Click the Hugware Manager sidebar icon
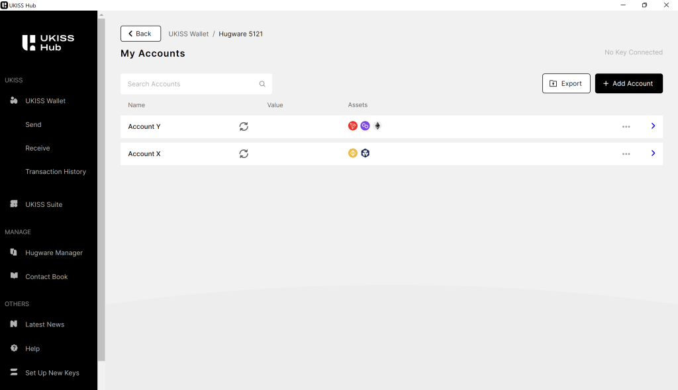The height and width of the screenshot is (390, 678). pyautogui.click(x=14, y=253)
